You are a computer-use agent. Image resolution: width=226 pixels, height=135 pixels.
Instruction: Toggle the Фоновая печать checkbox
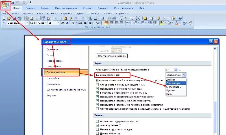97,125
